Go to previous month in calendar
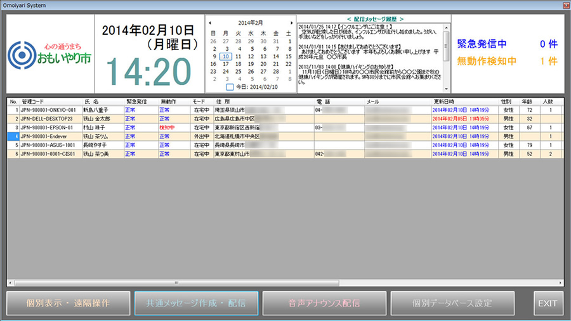The height and width of the screenshot is (321, 571). [x=211, y=22]
